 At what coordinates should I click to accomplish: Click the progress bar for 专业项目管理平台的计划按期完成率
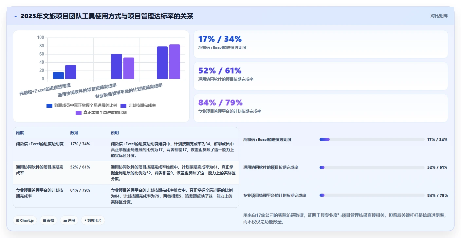click(372, 195)
